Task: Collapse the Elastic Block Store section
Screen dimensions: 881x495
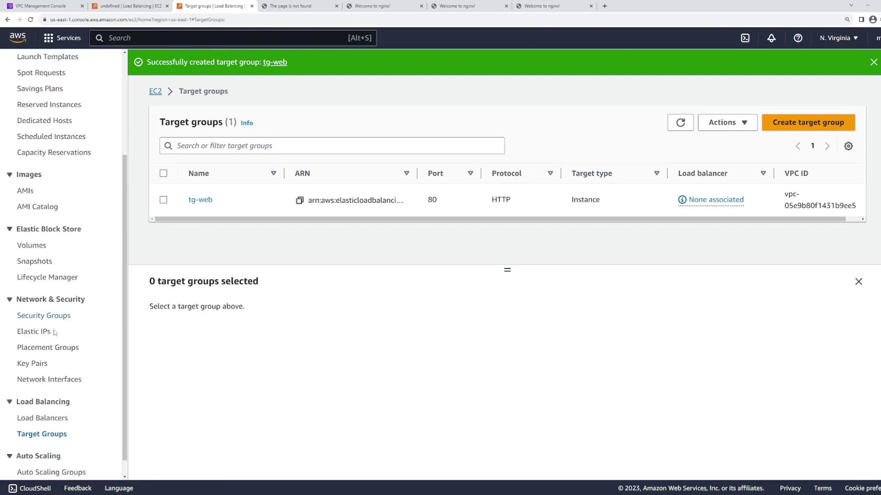Action: coord(9,229)
